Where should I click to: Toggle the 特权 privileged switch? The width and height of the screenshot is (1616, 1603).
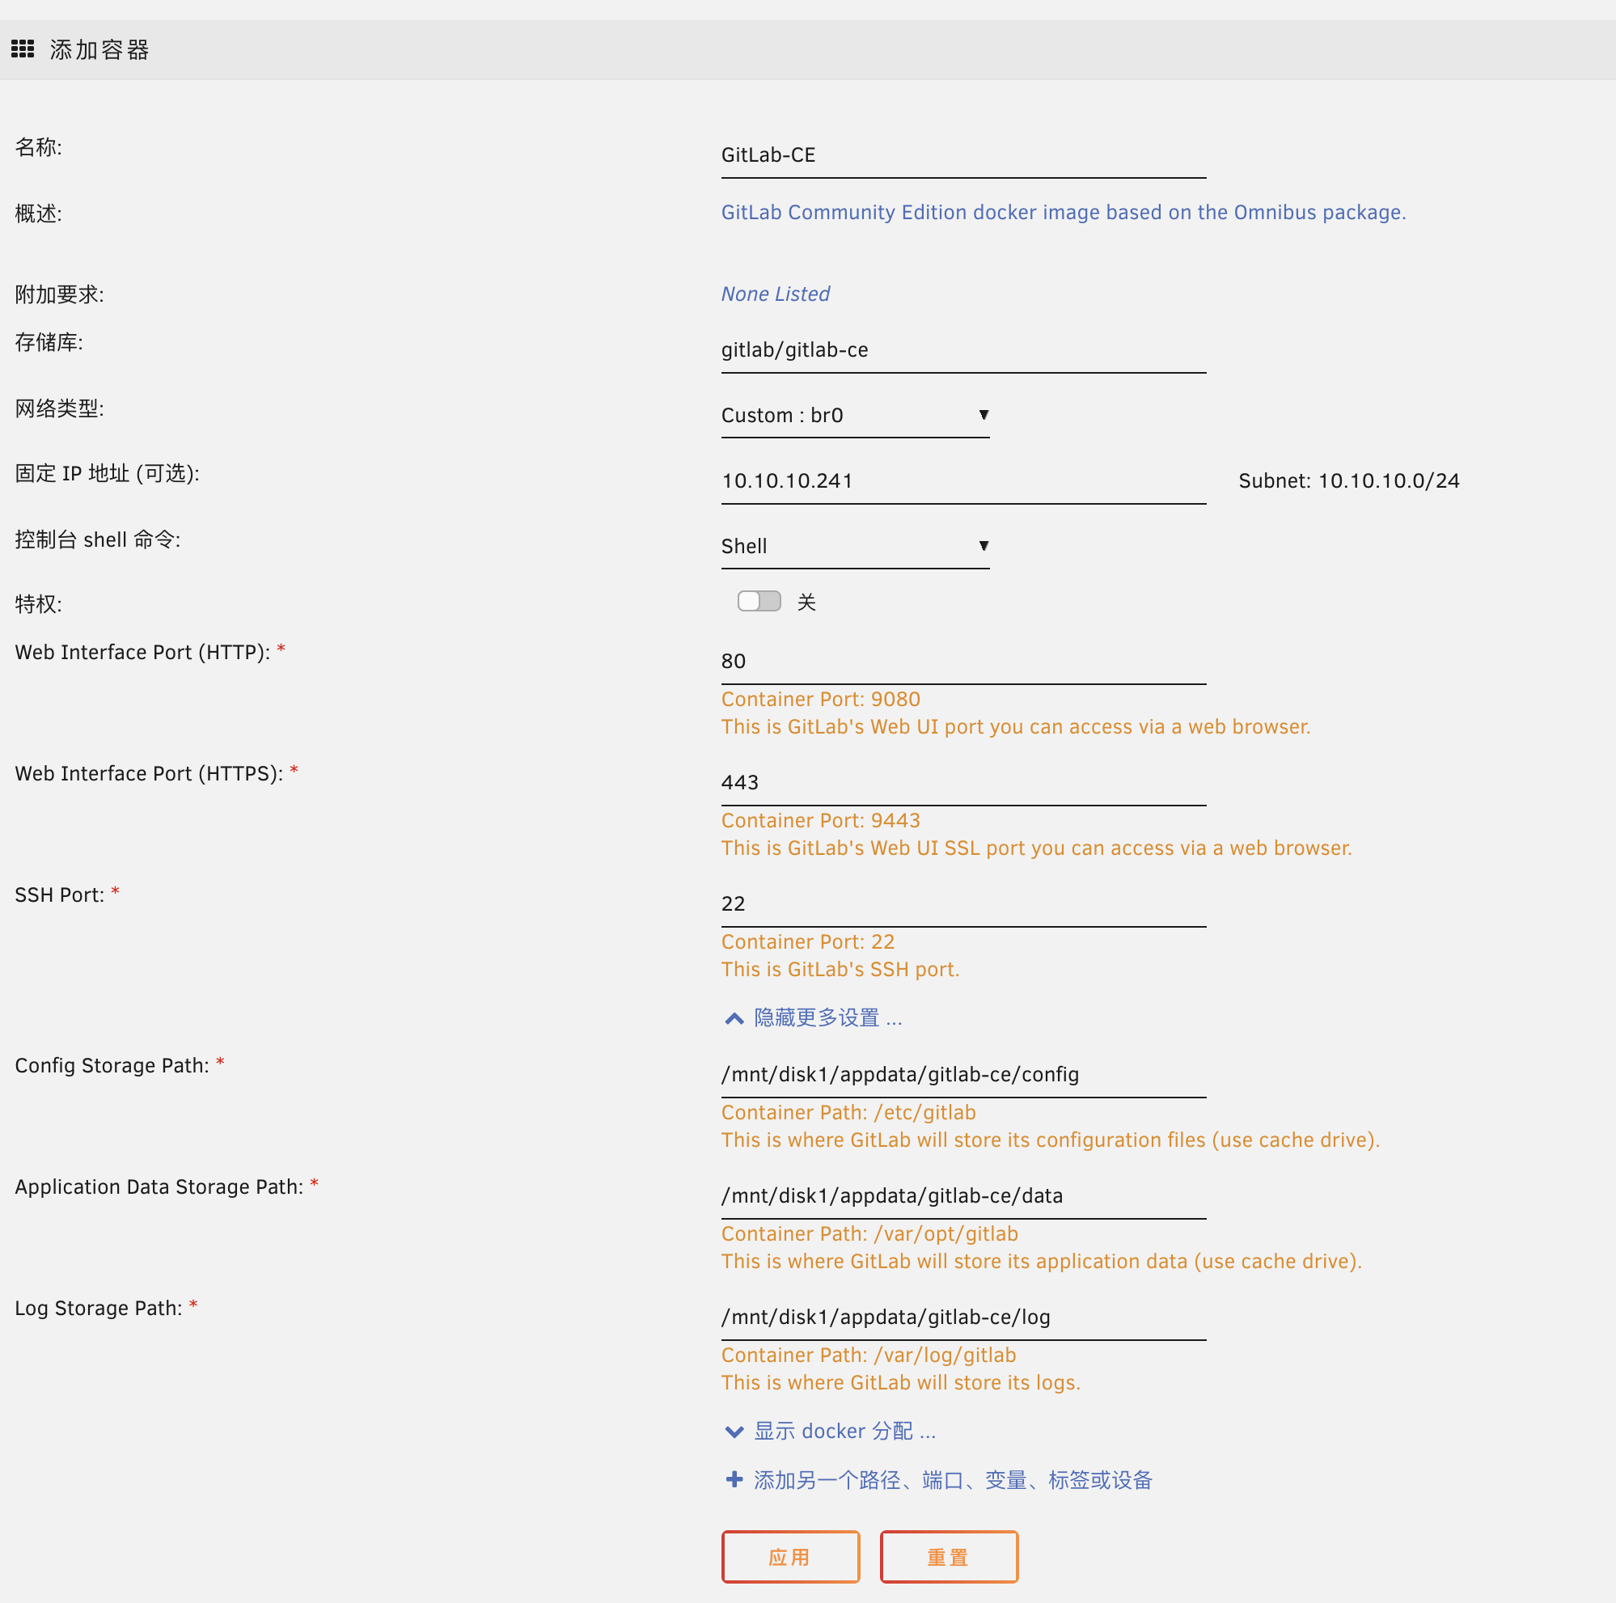759,601
